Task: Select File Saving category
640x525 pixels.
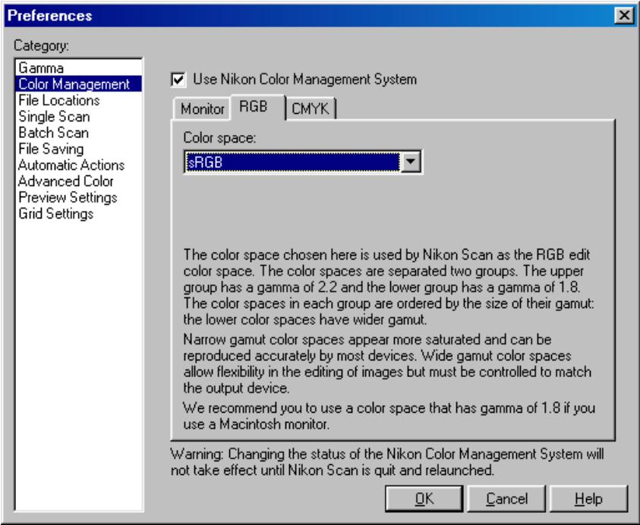Action: click(x=78, y=149)
